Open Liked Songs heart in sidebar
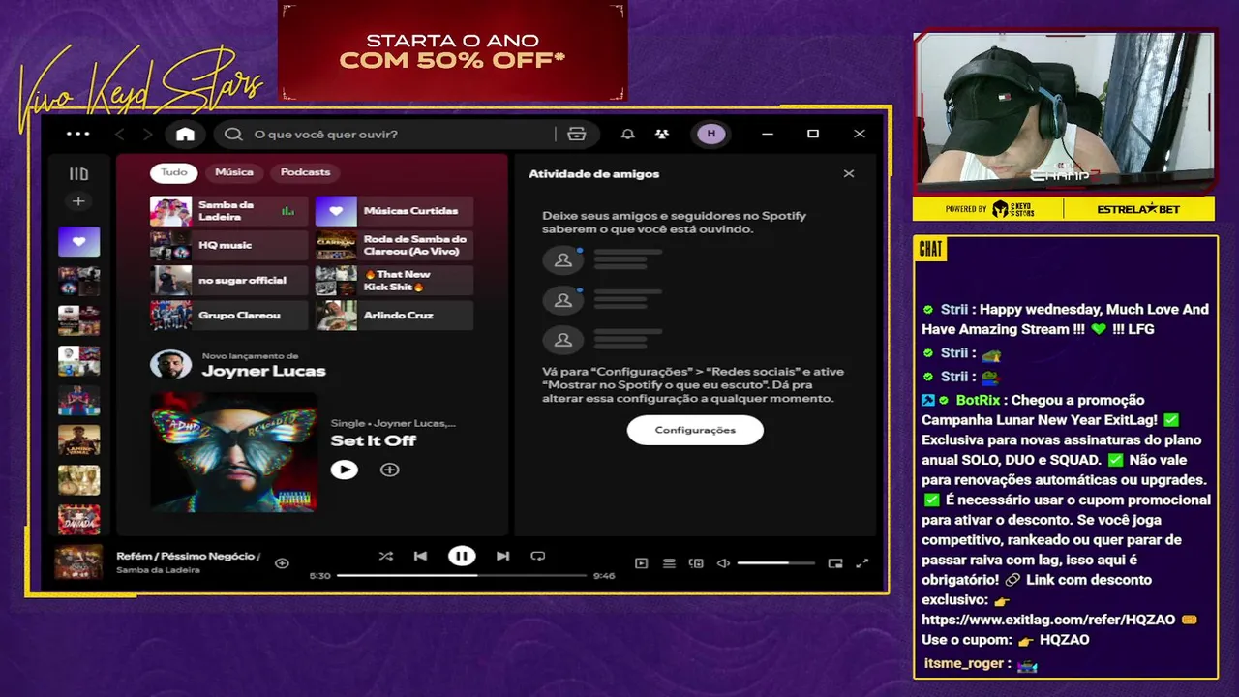This screenshot has width=1239, height=697. [78, 241]
